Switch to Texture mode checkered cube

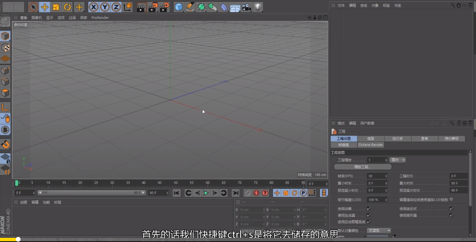point(5,48)
